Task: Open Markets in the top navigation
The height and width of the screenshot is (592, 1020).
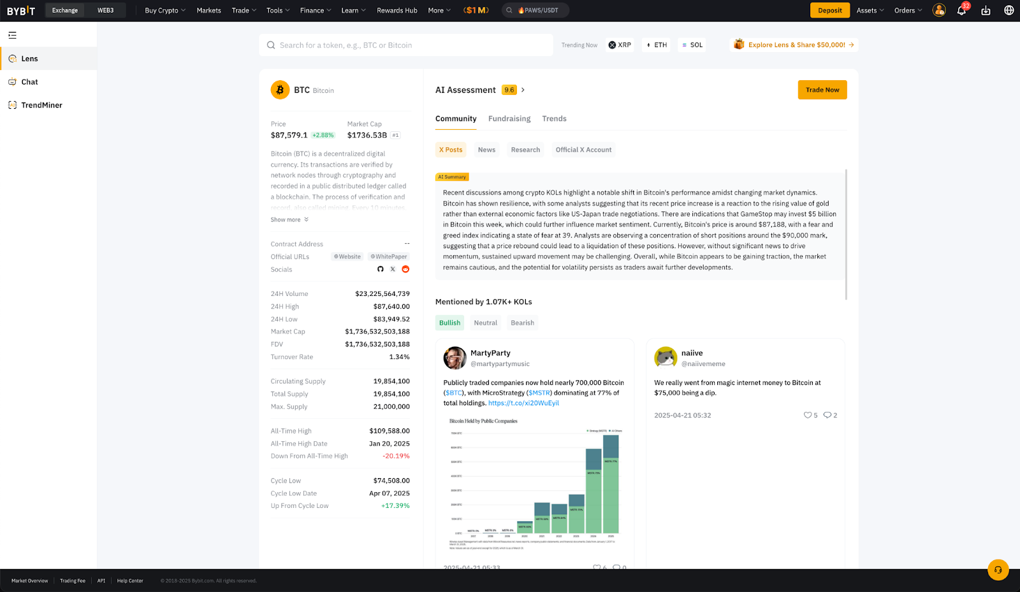Action: 208,10
